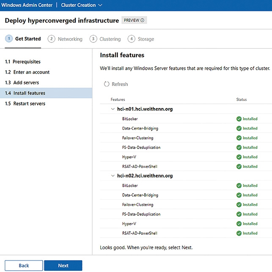Click the Refresh button label
This screenshot has width=272, height=272.
[120, 84]
